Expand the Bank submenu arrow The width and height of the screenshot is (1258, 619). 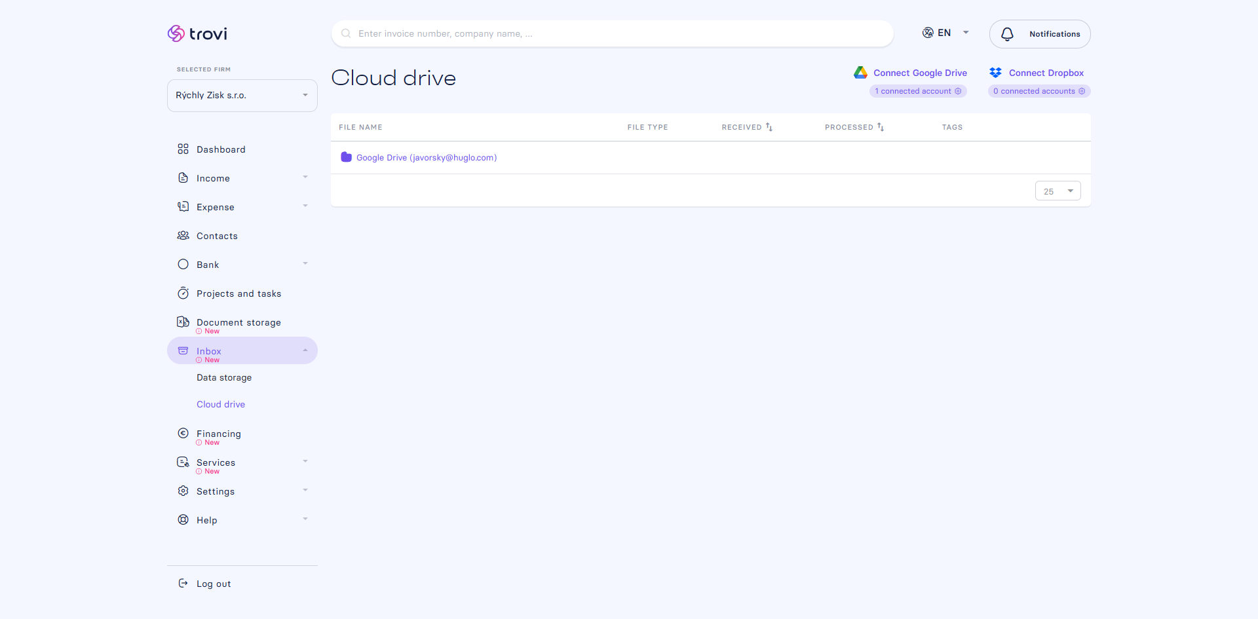[305, 264]
